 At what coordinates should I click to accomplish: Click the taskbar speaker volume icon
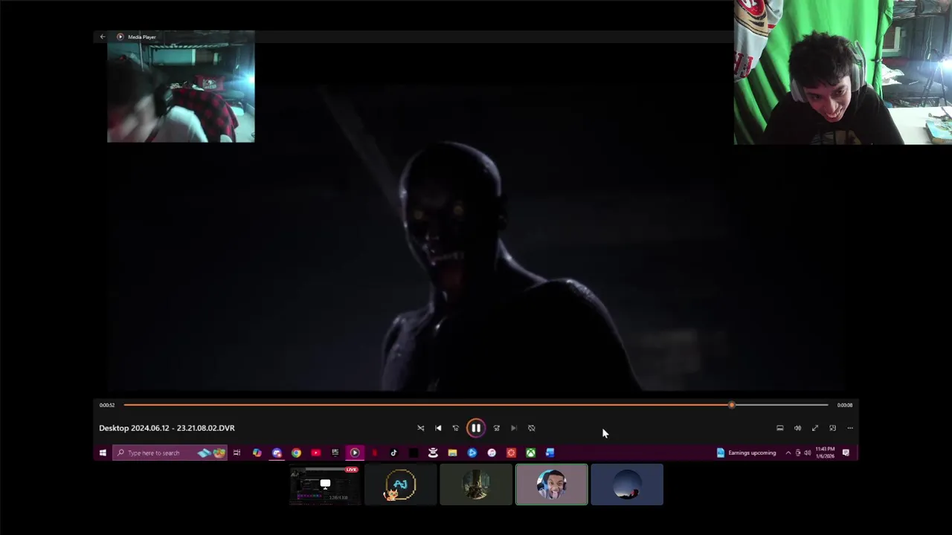(807, 453)
